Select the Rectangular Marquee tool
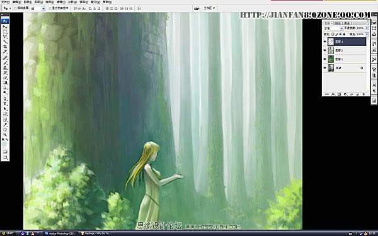This screenshot has height=236, width=378. [5, 32]
